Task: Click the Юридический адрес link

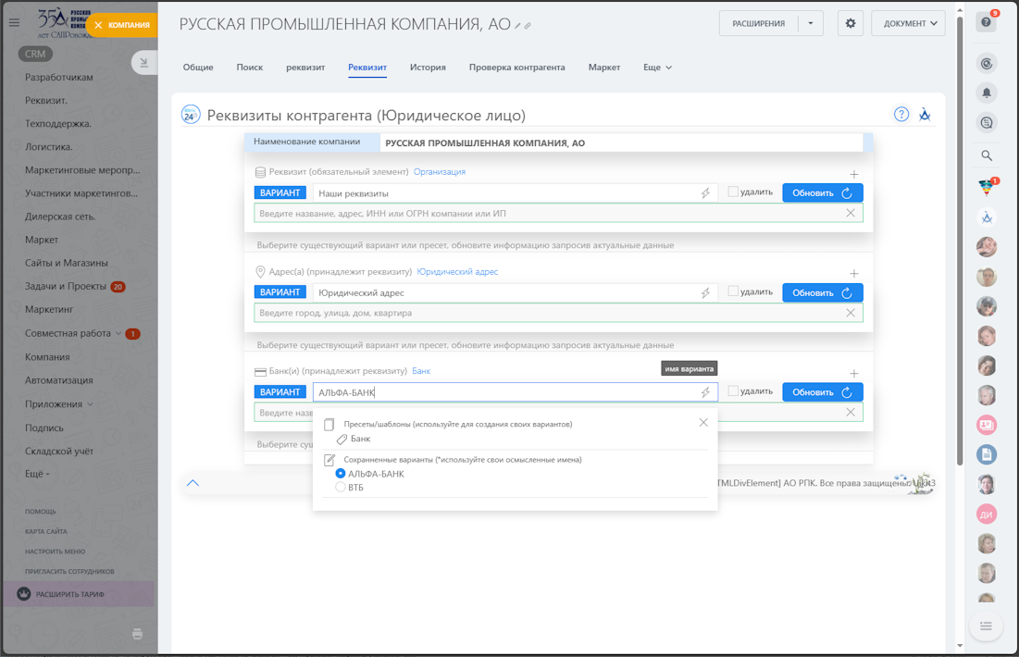Action: [457, 272]
